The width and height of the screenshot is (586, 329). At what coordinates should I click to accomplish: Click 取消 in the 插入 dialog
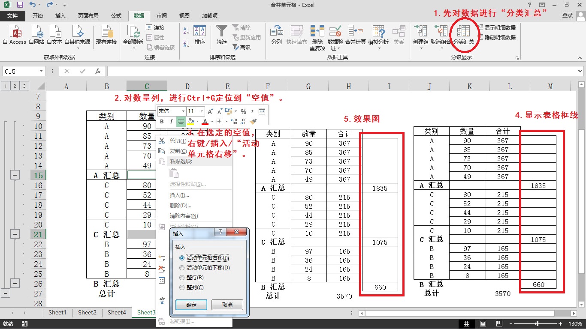tap(227, 305)
